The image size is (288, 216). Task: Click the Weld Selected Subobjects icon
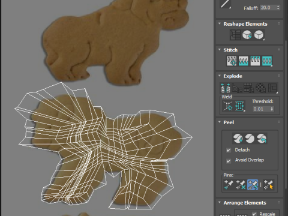tap(240, 106)
